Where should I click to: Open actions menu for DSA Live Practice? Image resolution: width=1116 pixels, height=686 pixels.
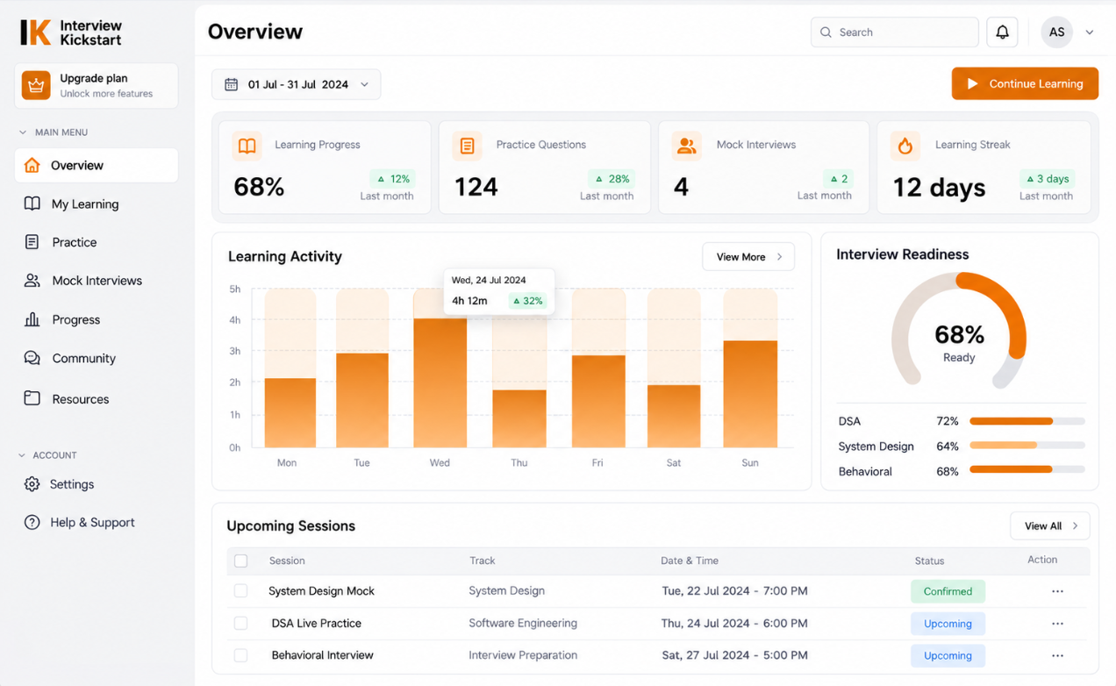click(1057, 624)
